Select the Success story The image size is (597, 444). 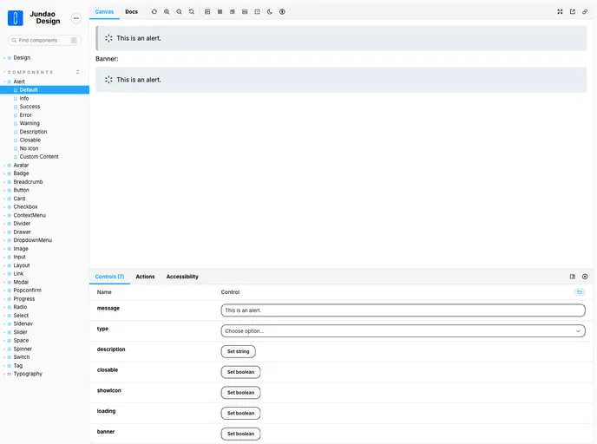(x=30, y=107)
